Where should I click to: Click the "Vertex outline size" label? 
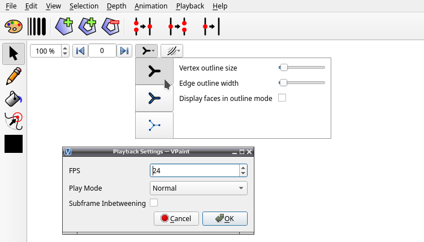click(208, 68)
